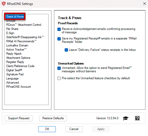Click the Apply button
Screen dimensions: 148x136
tap(101, 129)
